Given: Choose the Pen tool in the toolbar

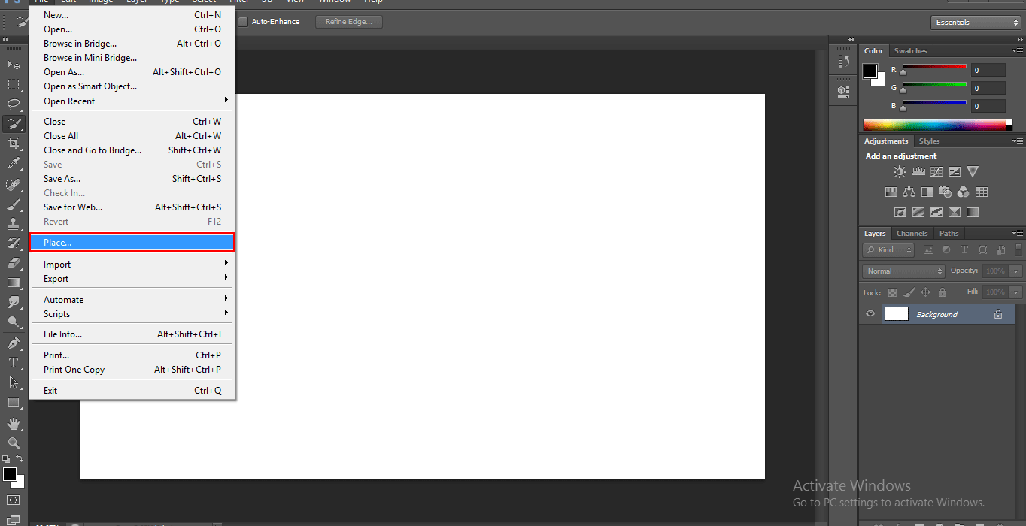Looking at the screenshot, I should [14, 343].
